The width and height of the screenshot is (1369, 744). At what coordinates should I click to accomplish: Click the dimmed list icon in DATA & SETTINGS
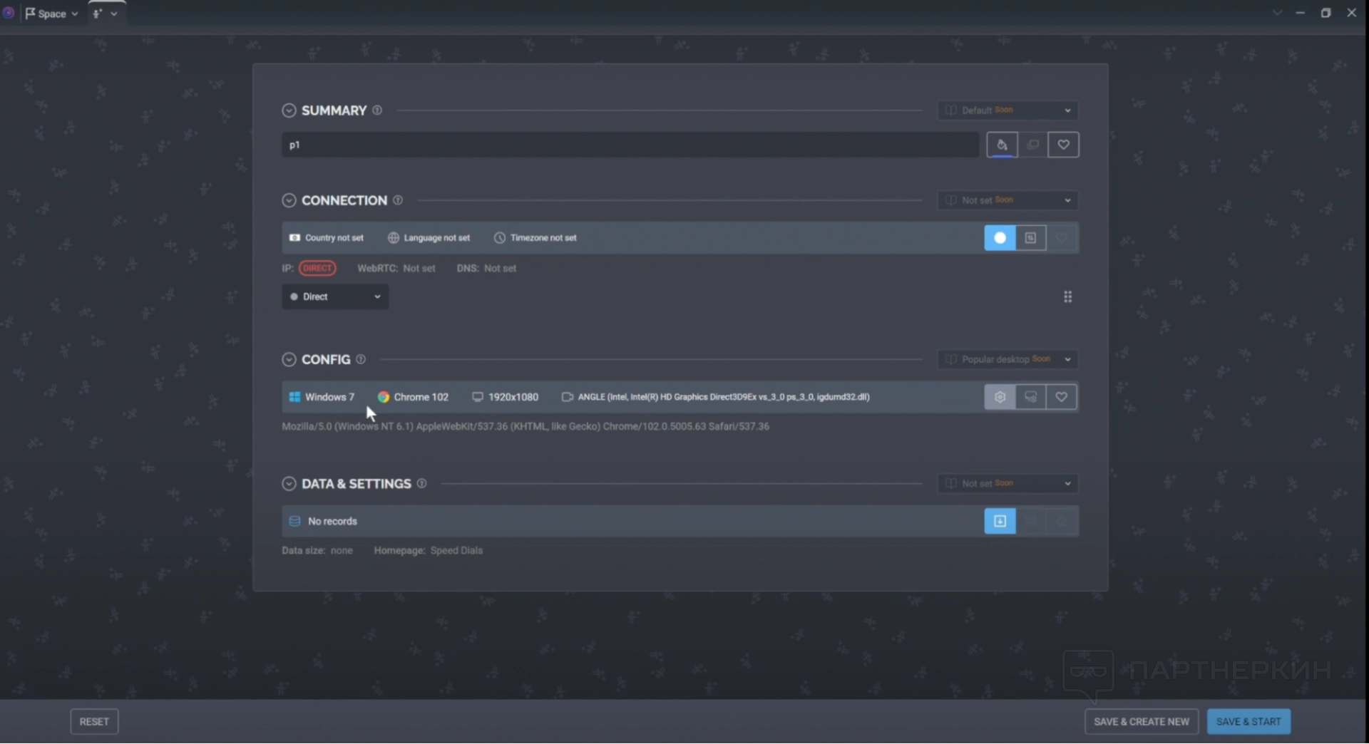point(1030,522)
